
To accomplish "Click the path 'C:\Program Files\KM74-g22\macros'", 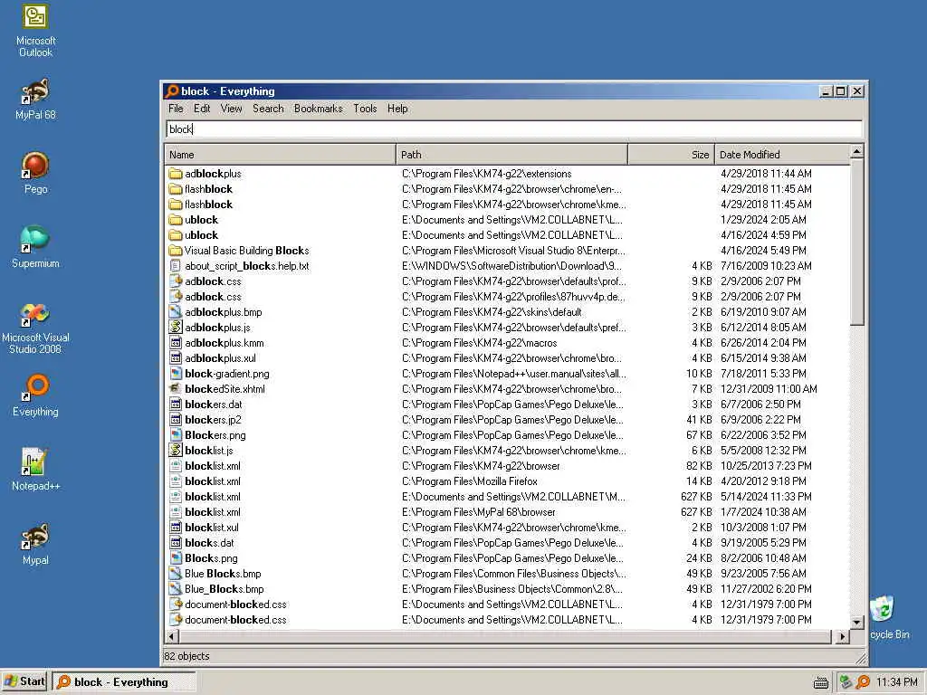I will [479, 343].
